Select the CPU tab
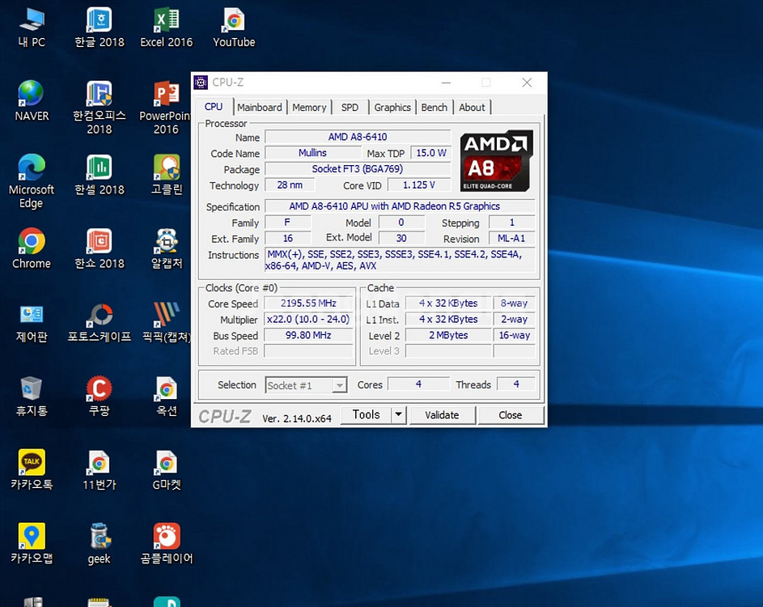The height and width of the screenshot is (607, 763). (x=214, y=107)
